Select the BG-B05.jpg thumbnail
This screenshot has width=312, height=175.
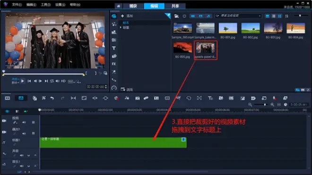(182, 48)
